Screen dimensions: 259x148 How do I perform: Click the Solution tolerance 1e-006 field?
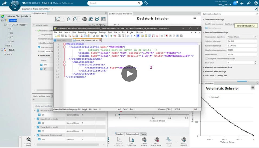[x=242, y=41]
